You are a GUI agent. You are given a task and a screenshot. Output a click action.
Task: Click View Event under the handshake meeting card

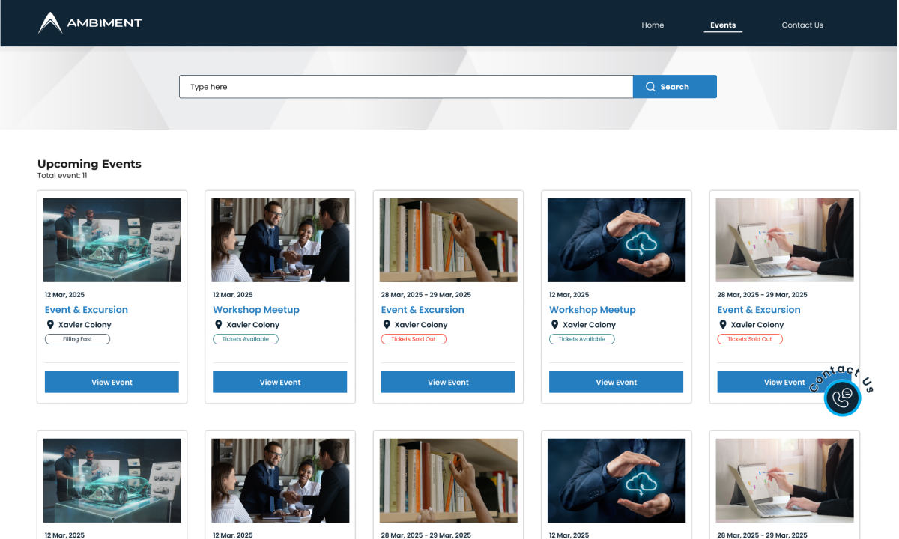[x=279, y=382]
